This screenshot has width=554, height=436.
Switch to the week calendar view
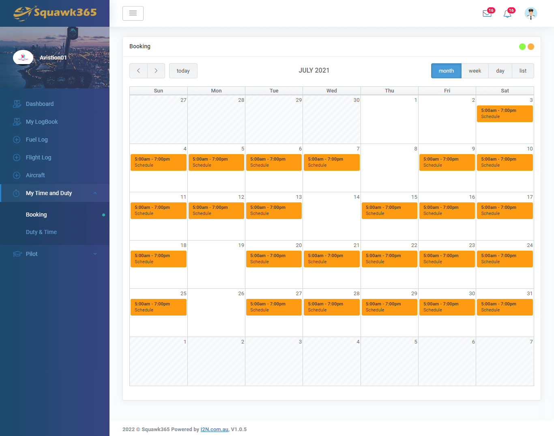(475, 71)
